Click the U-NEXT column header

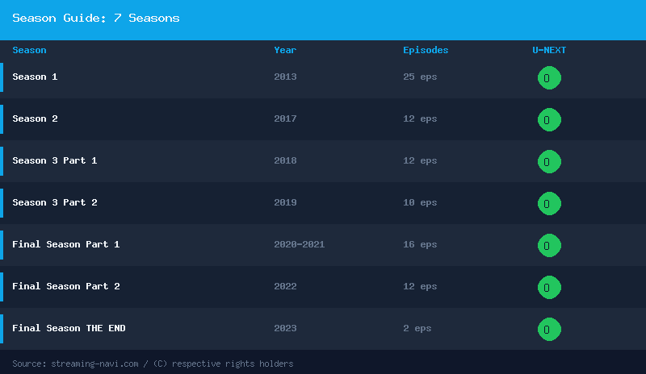pyautogui.click(x=549, y=50)
